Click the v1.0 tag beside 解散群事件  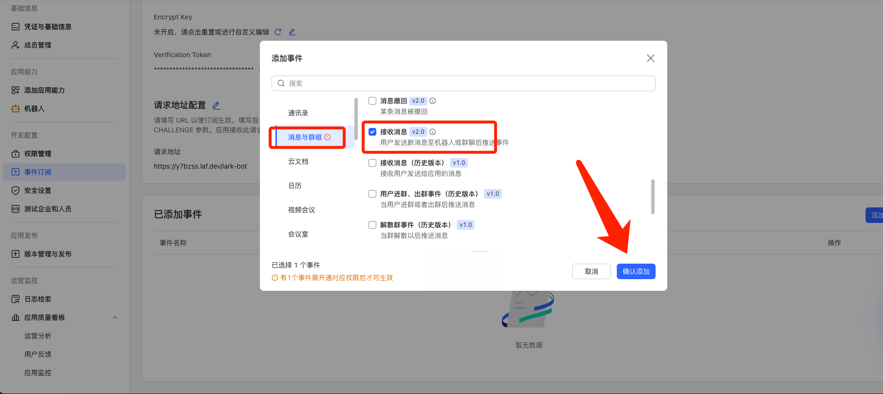(x=466, y=225)
